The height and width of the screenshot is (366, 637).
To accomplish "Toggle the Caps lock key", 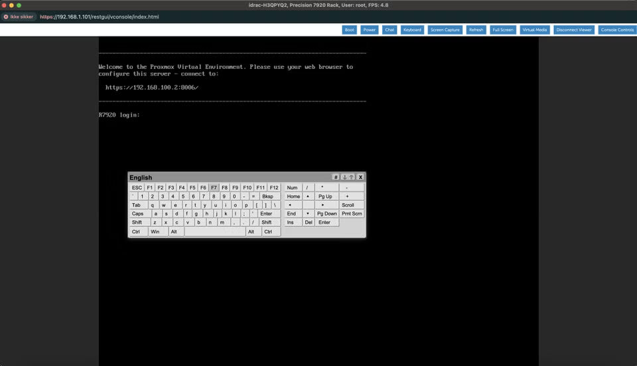I will (x=137, y=214).
